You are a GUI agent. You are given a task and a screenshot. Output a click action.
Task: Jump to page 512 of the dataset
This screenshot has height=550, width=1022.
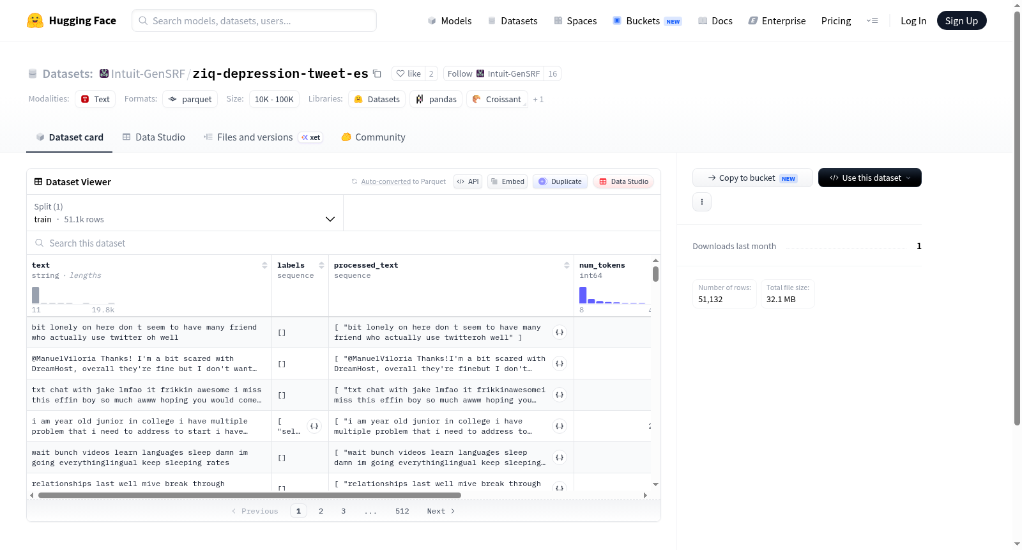[402, 511]
